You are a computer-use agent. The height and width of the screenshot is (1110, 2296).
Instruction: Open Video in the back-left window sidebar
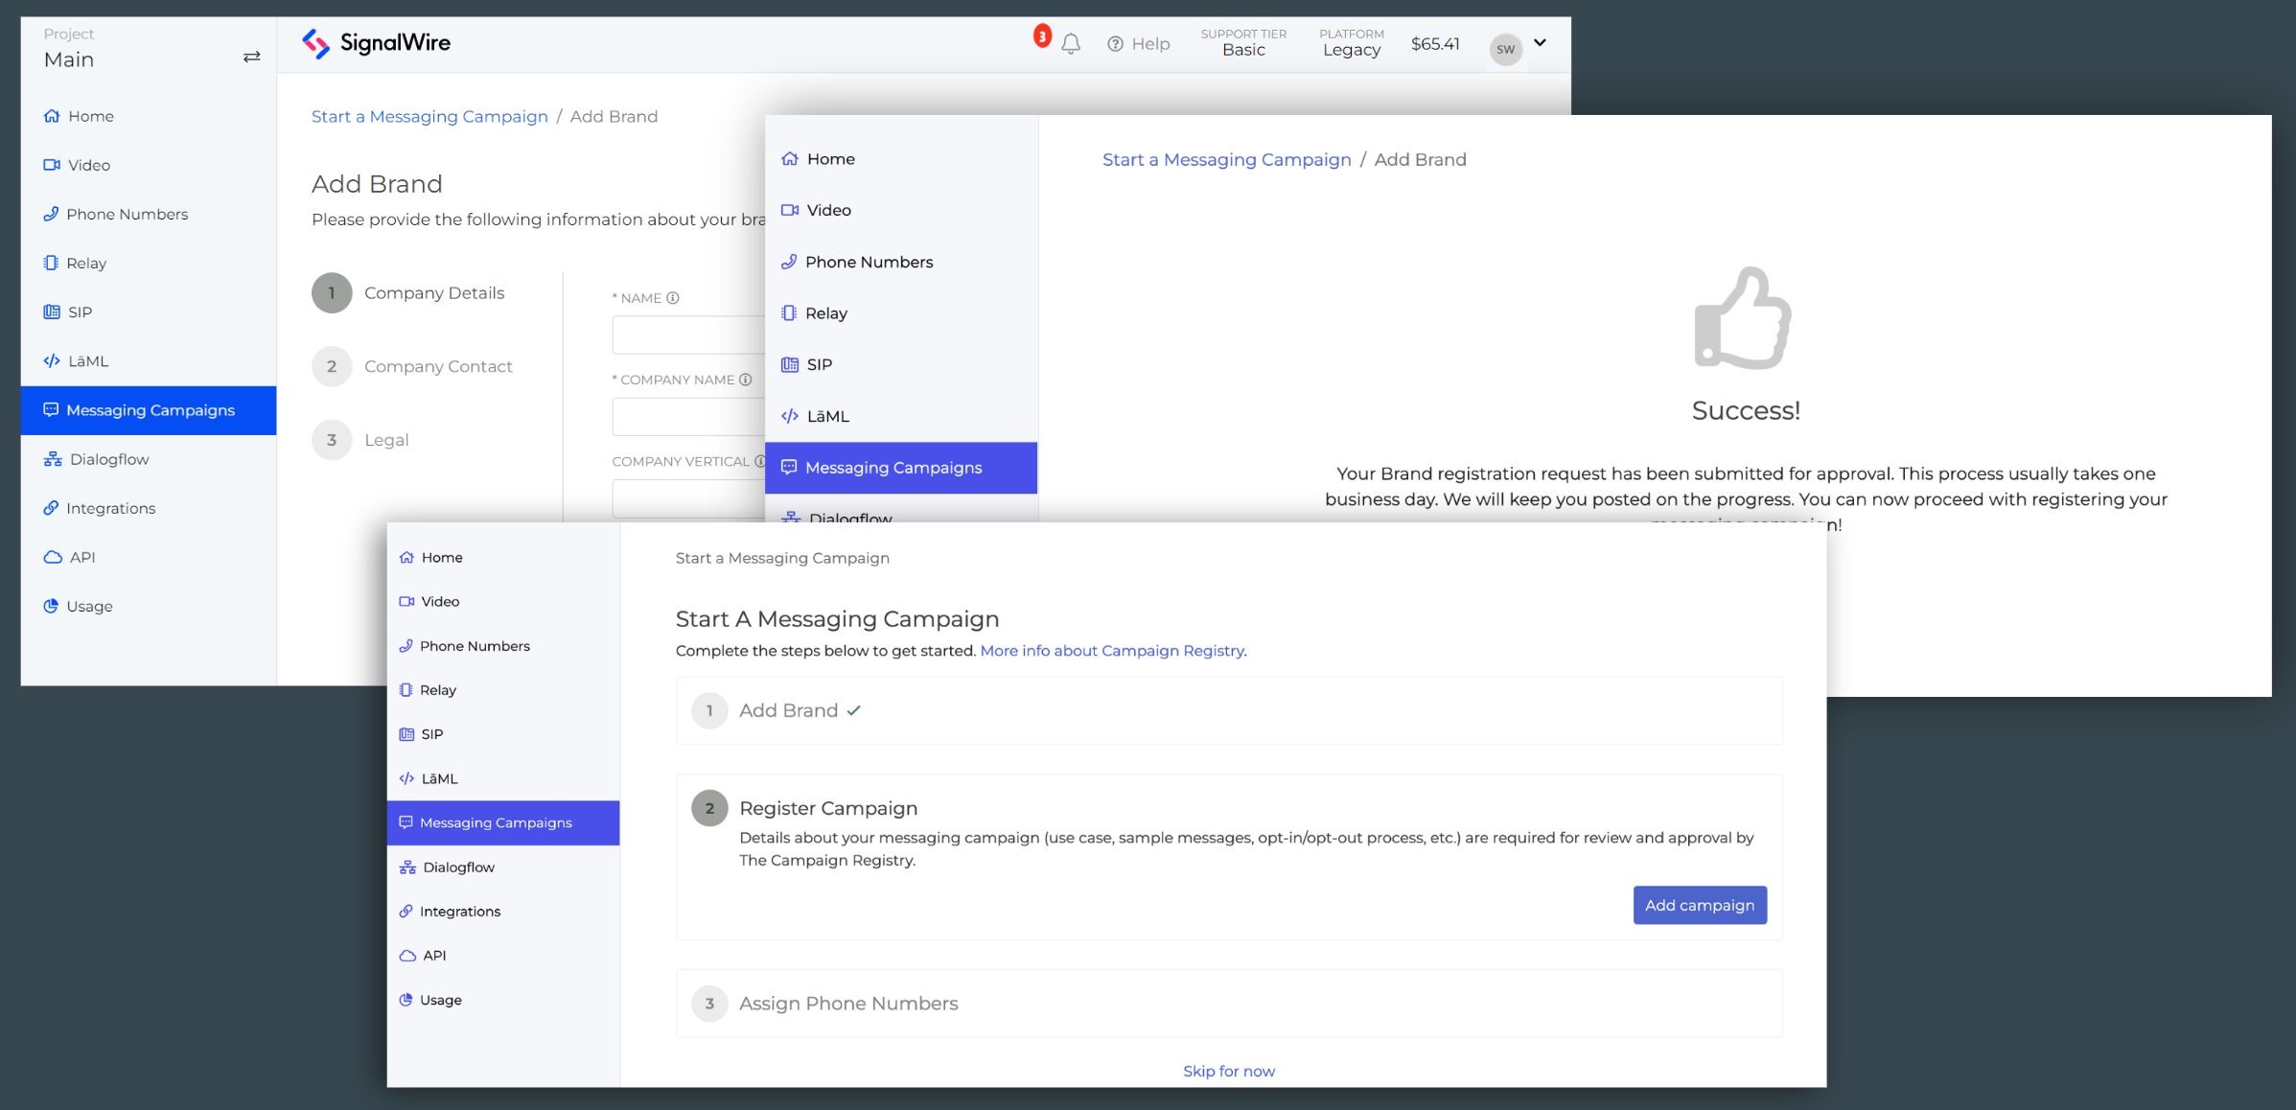click(149, 165)
